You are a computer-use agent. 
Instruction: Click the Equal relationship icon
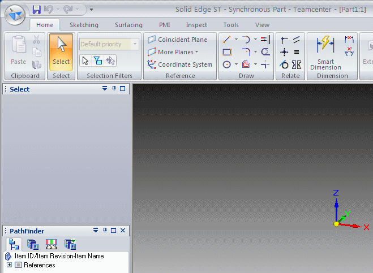click(x=297, y=52)
